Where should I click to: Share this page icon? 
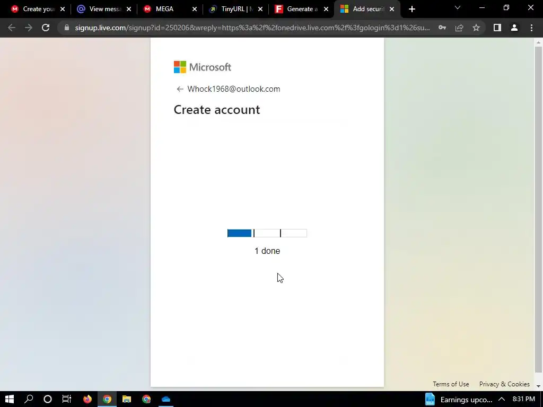[459, 28]
